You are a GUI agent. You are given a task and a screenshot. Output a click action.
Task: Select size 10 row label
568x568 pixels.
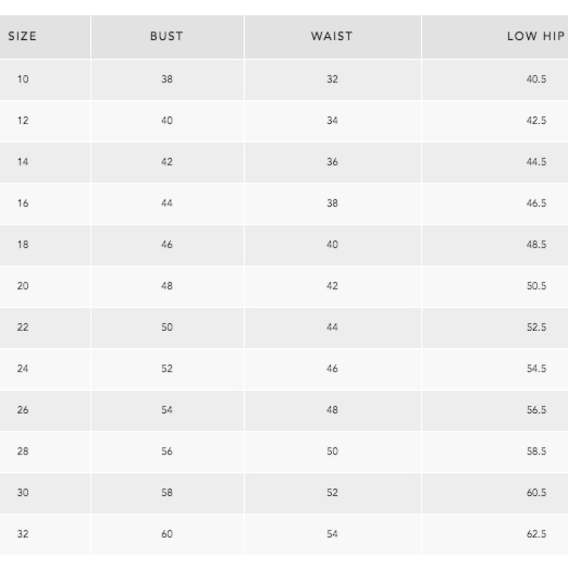[23, 79]
